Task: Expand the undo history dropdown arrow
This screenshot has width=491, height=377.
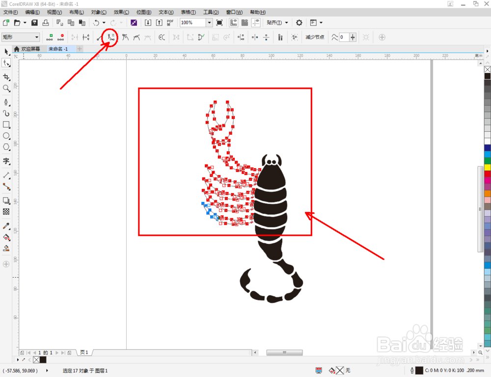Action: [104, 23]
